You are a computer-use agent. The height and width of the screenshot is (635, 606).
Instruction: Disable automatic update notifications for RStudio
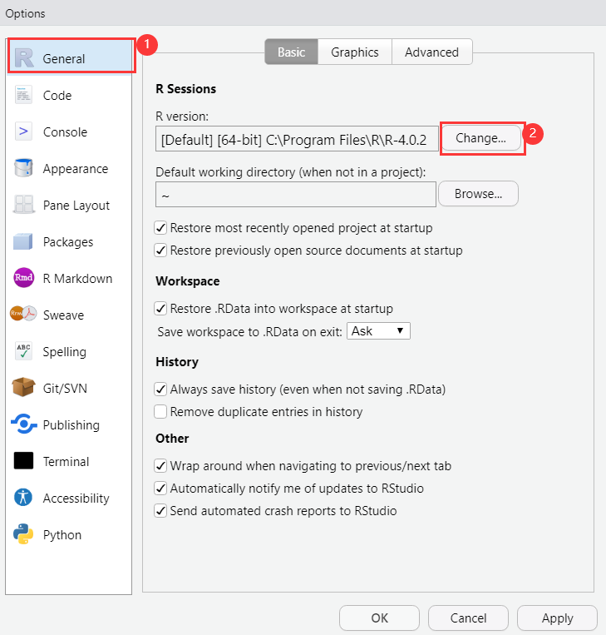160,489
